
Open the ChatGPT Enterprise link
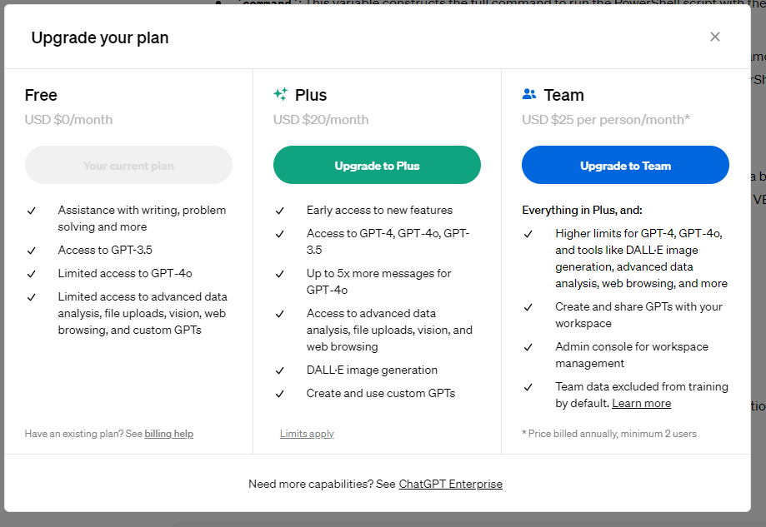[x=450, y=484]
